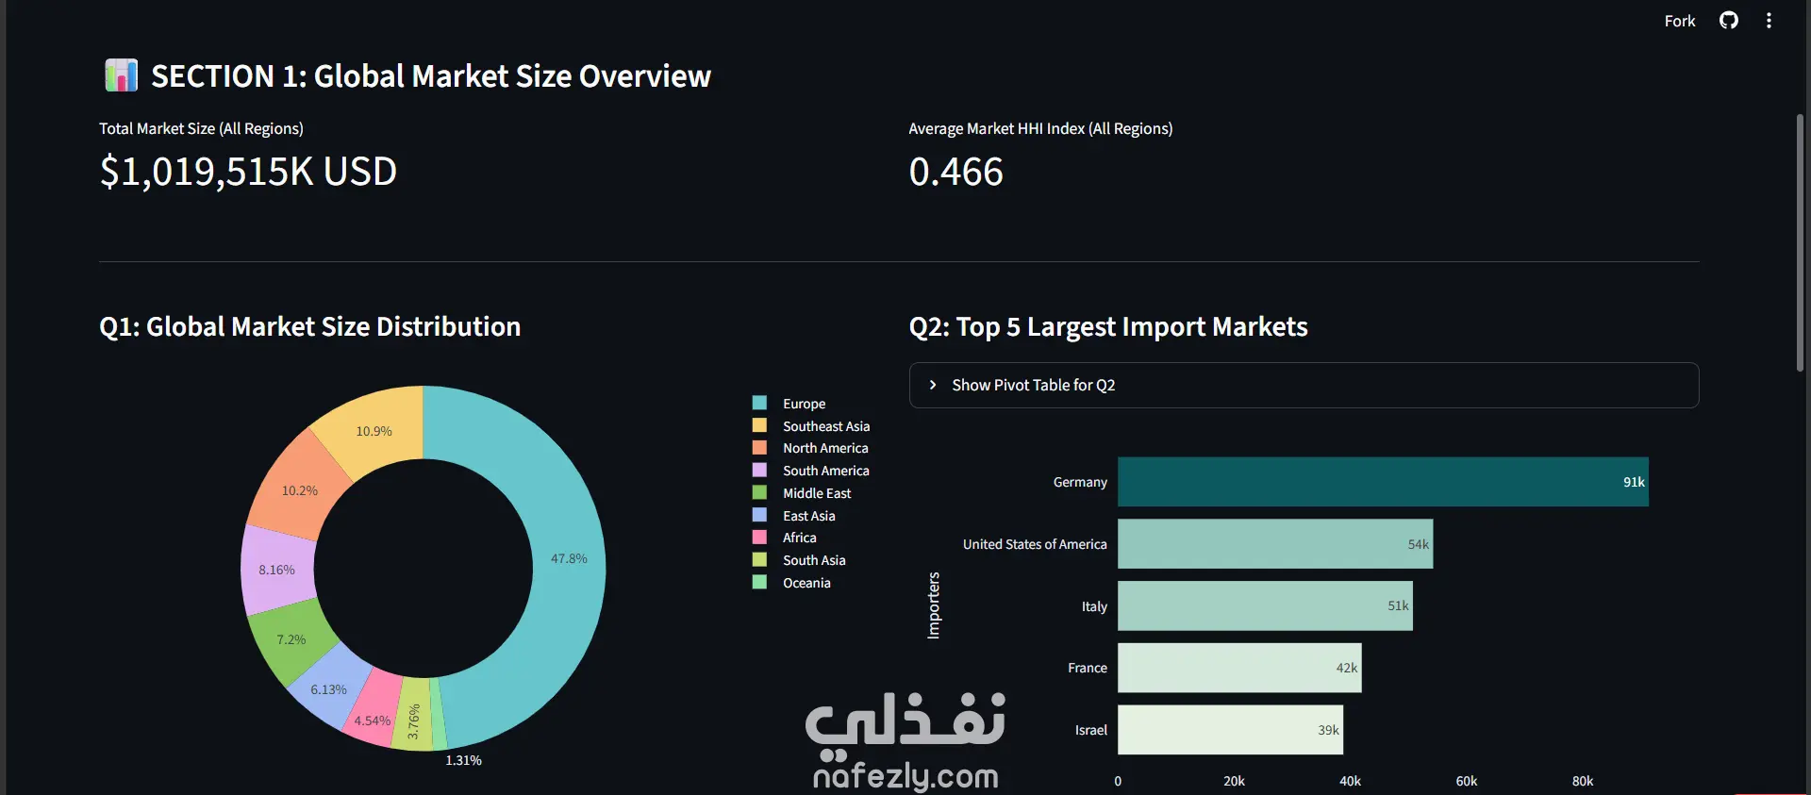Click the page vertical scrollbar
The image size is (1811, 795).
coord(1800,243)
